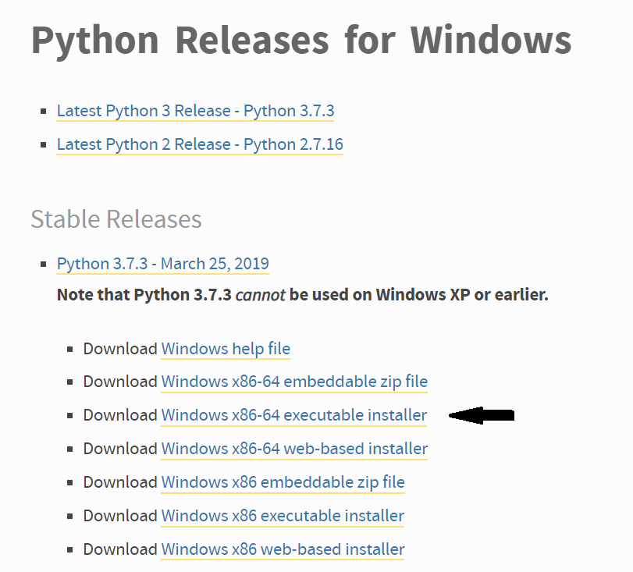The image size is (633, 572).
Task: Click the bullet before the Windows help file download
Action: (x=70, y=350)
